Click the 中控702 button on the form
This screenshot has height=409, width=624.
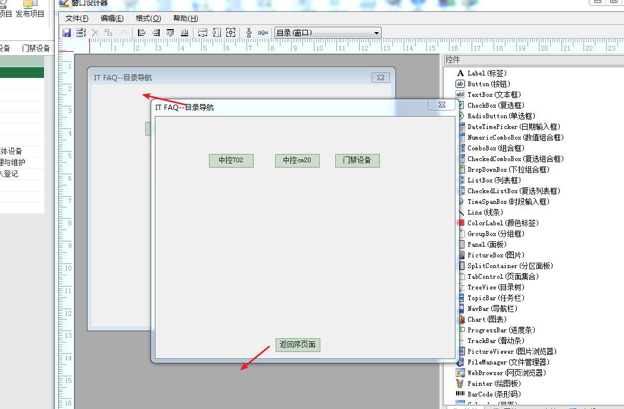(x=231, y=161)
